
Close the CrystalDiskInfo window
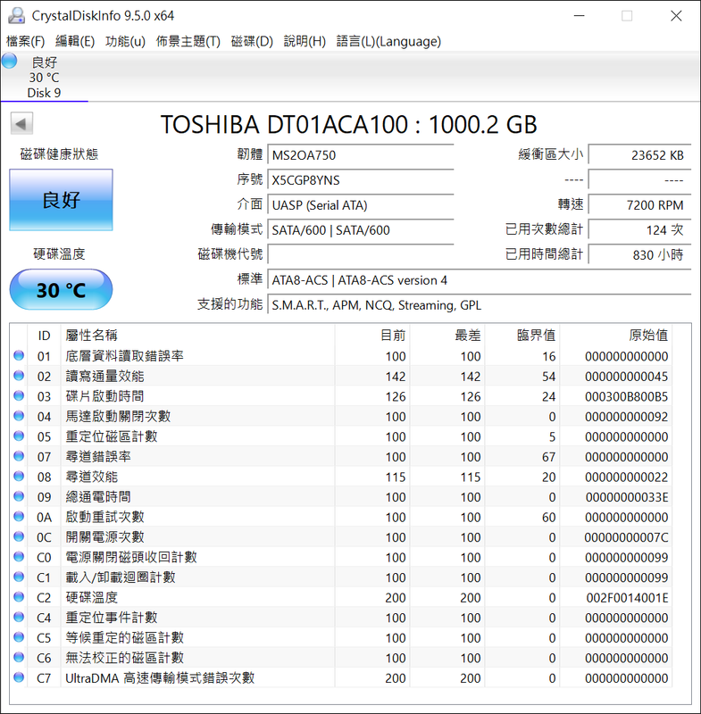tap(676, 15)
